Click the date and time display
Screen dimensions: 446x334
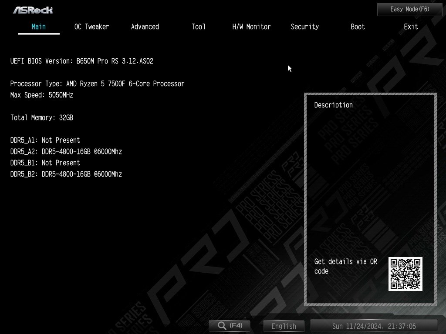(x=374, y=326)
